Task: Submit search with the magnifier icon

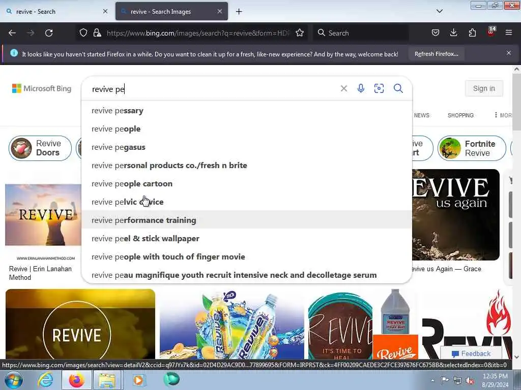Action: point(398,88)
